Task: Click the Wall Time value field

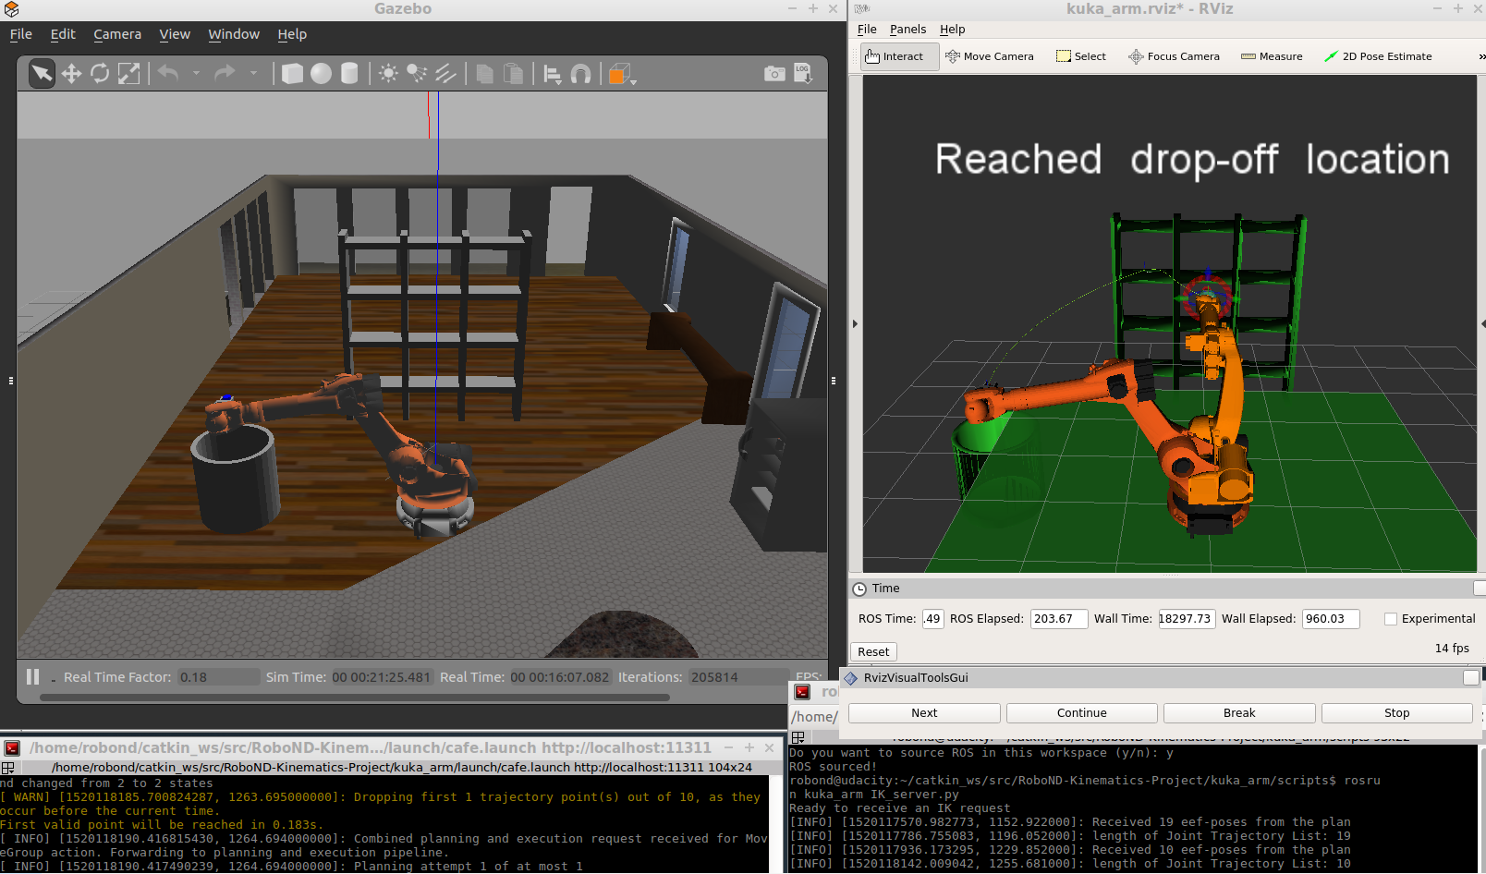Action: 1186,619
